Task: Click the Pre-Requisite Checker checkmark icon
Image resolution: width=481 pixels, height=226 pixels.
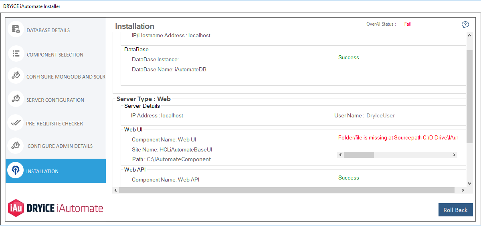Action: click(x=16, y=123)
